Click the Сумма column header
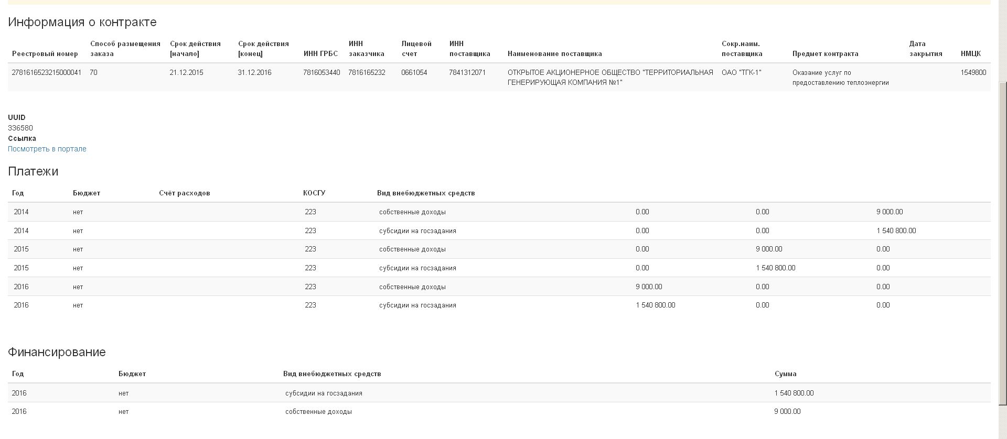This screenshot has height=439, width=1007. pyautogui.click(x=785, y=374)
